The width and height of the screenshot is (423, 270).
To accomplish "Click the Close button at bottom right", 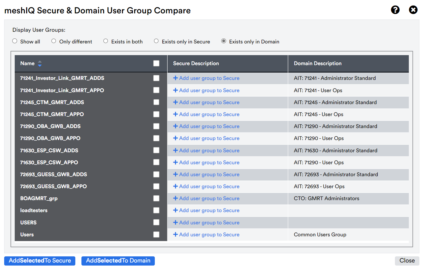I will click(x=407, y=261).
